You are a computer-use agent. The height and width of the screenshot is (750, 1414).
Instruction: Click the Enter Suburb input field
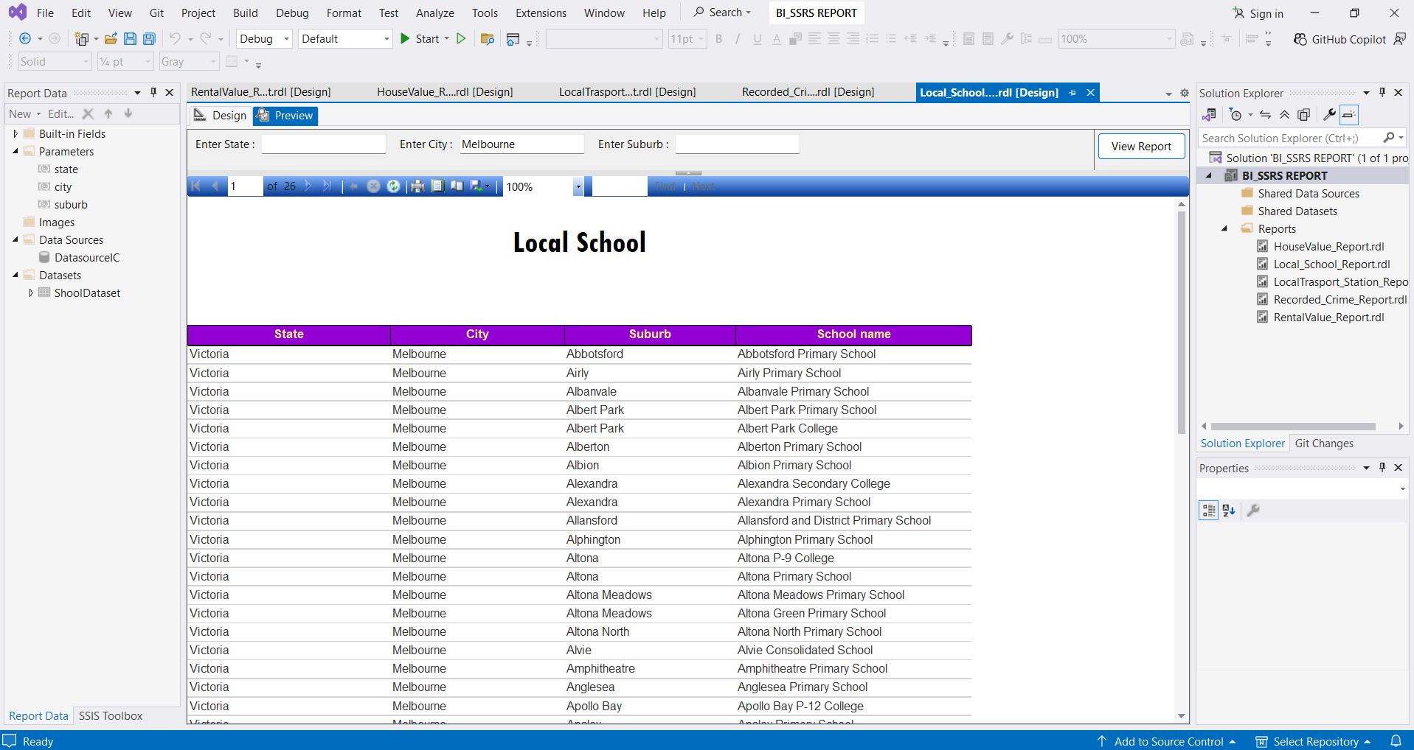pos(737,144)
